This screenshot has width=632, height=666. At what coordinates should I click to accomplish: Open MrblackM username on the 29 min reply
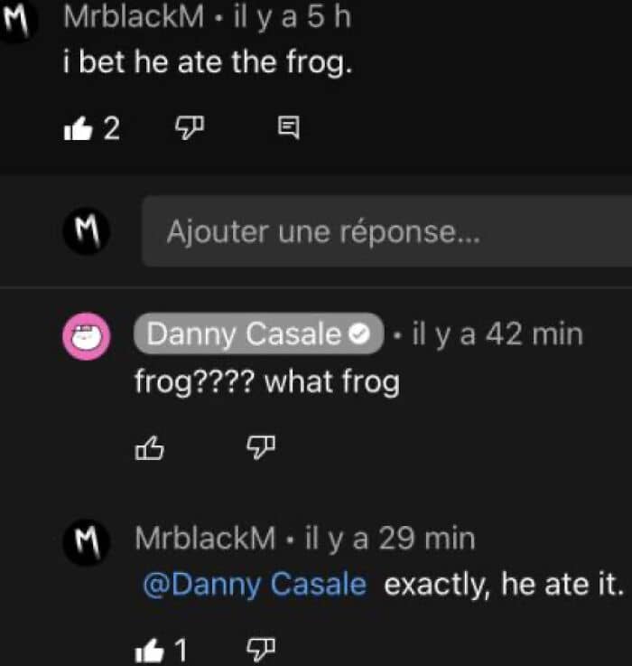click(205, 539)
